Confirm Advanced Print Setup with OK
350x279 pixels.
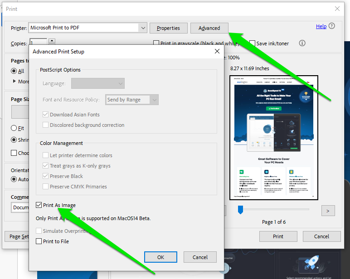pos(160,257)
